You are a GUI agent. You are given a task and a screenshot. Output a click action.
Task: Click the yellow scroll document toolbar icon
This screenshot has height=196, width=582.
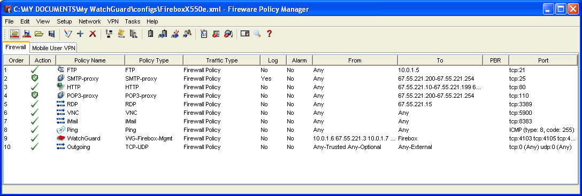121,34
